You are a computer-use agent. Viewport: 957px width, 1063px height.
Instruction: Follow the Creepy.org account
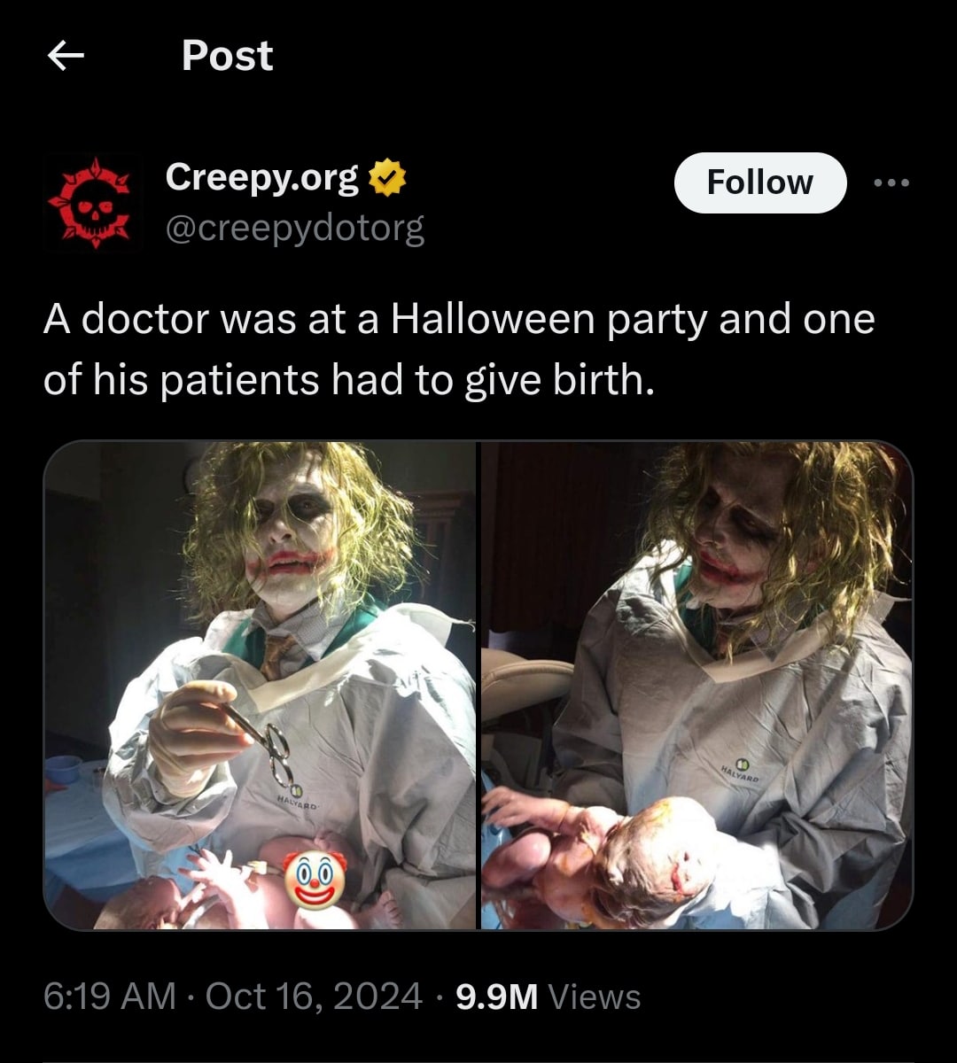[759, 182]
